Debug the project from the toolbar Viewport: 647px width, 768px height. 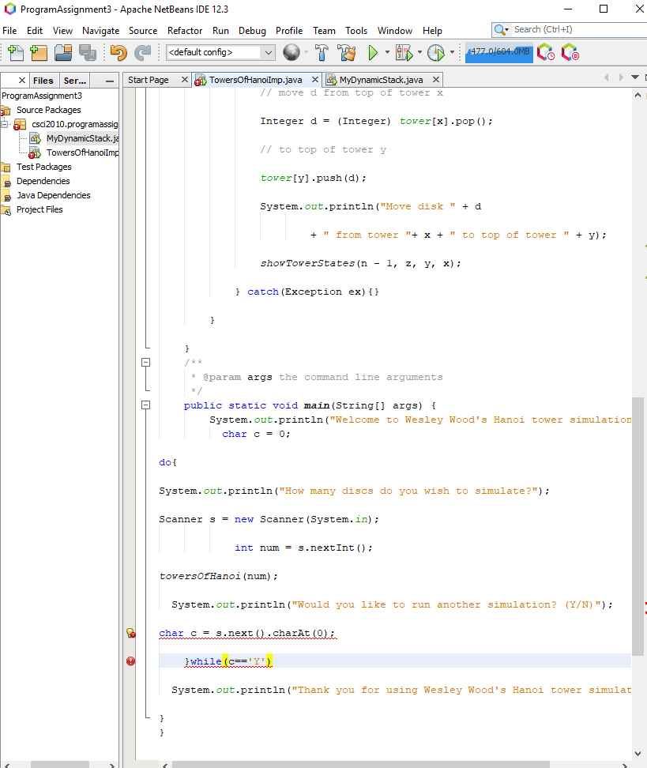point(404,52)
